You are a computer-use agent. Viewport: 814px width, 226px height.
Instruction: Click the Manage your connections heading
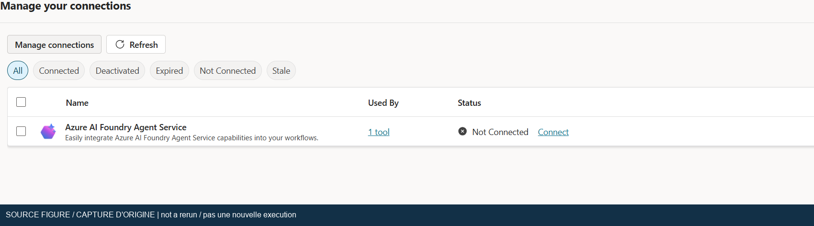point(66,6)
